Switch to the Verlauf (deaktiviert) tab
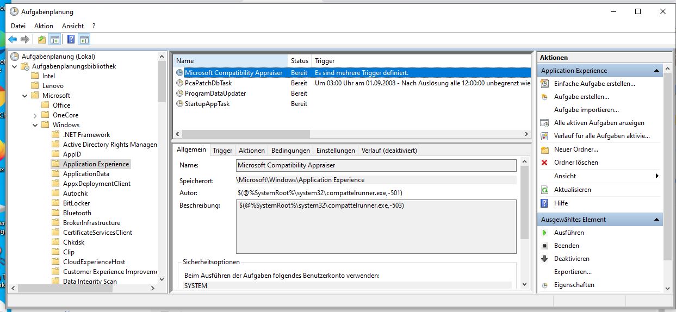676x312 pixels. (389, 151)
